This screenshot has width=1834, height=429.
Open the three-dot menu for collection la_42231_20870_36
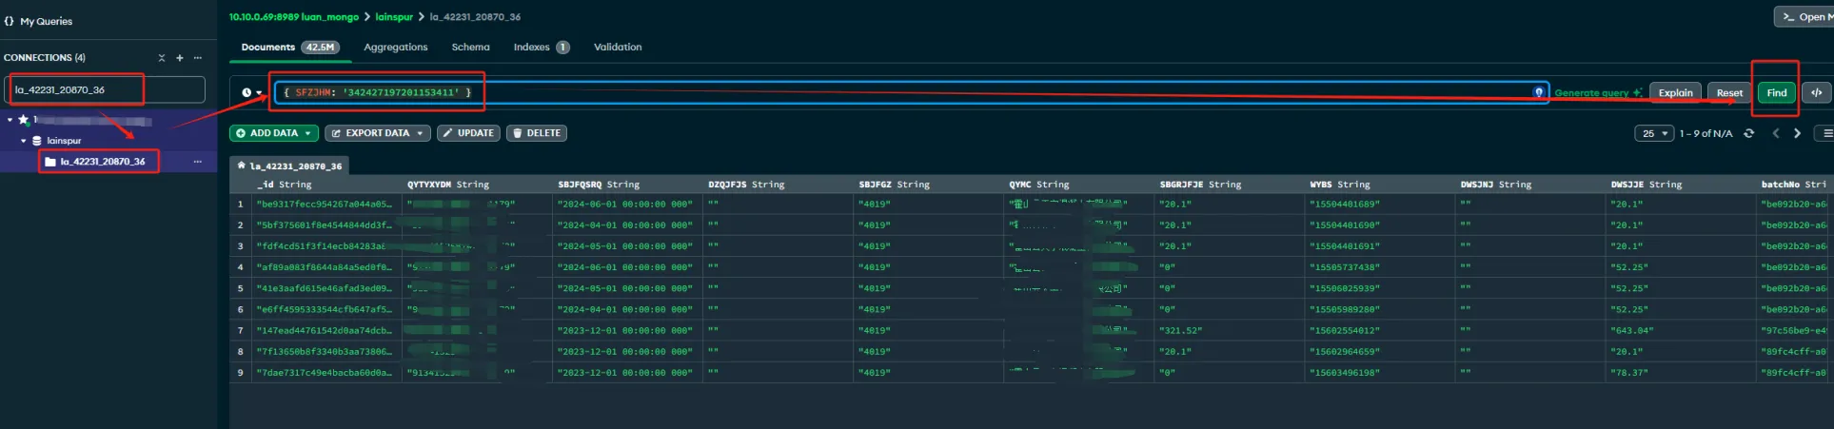tap(198, 162)
